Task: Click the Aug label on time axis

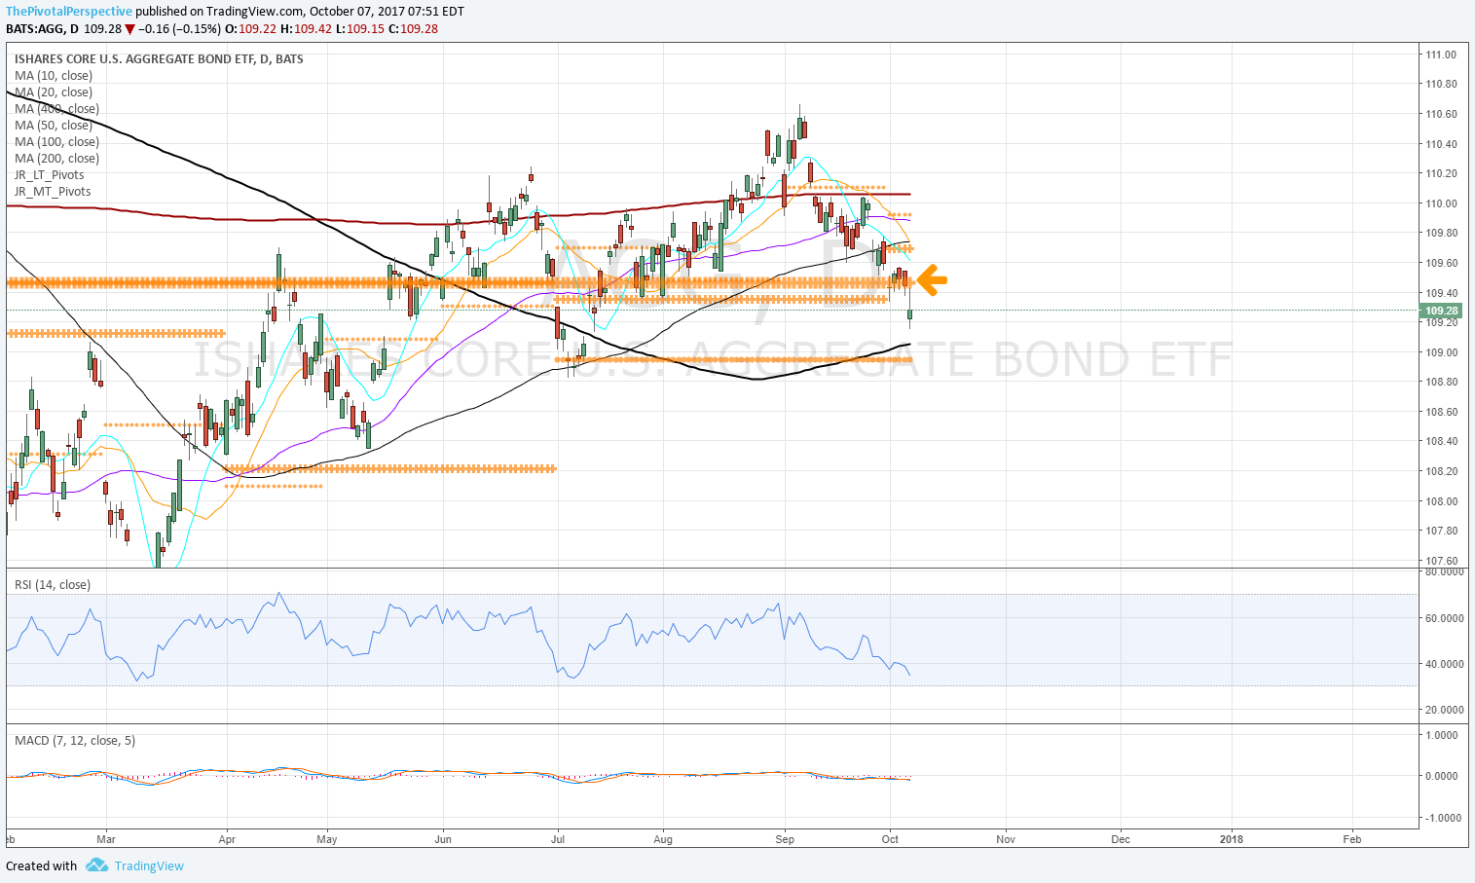Action: [663, 838]
